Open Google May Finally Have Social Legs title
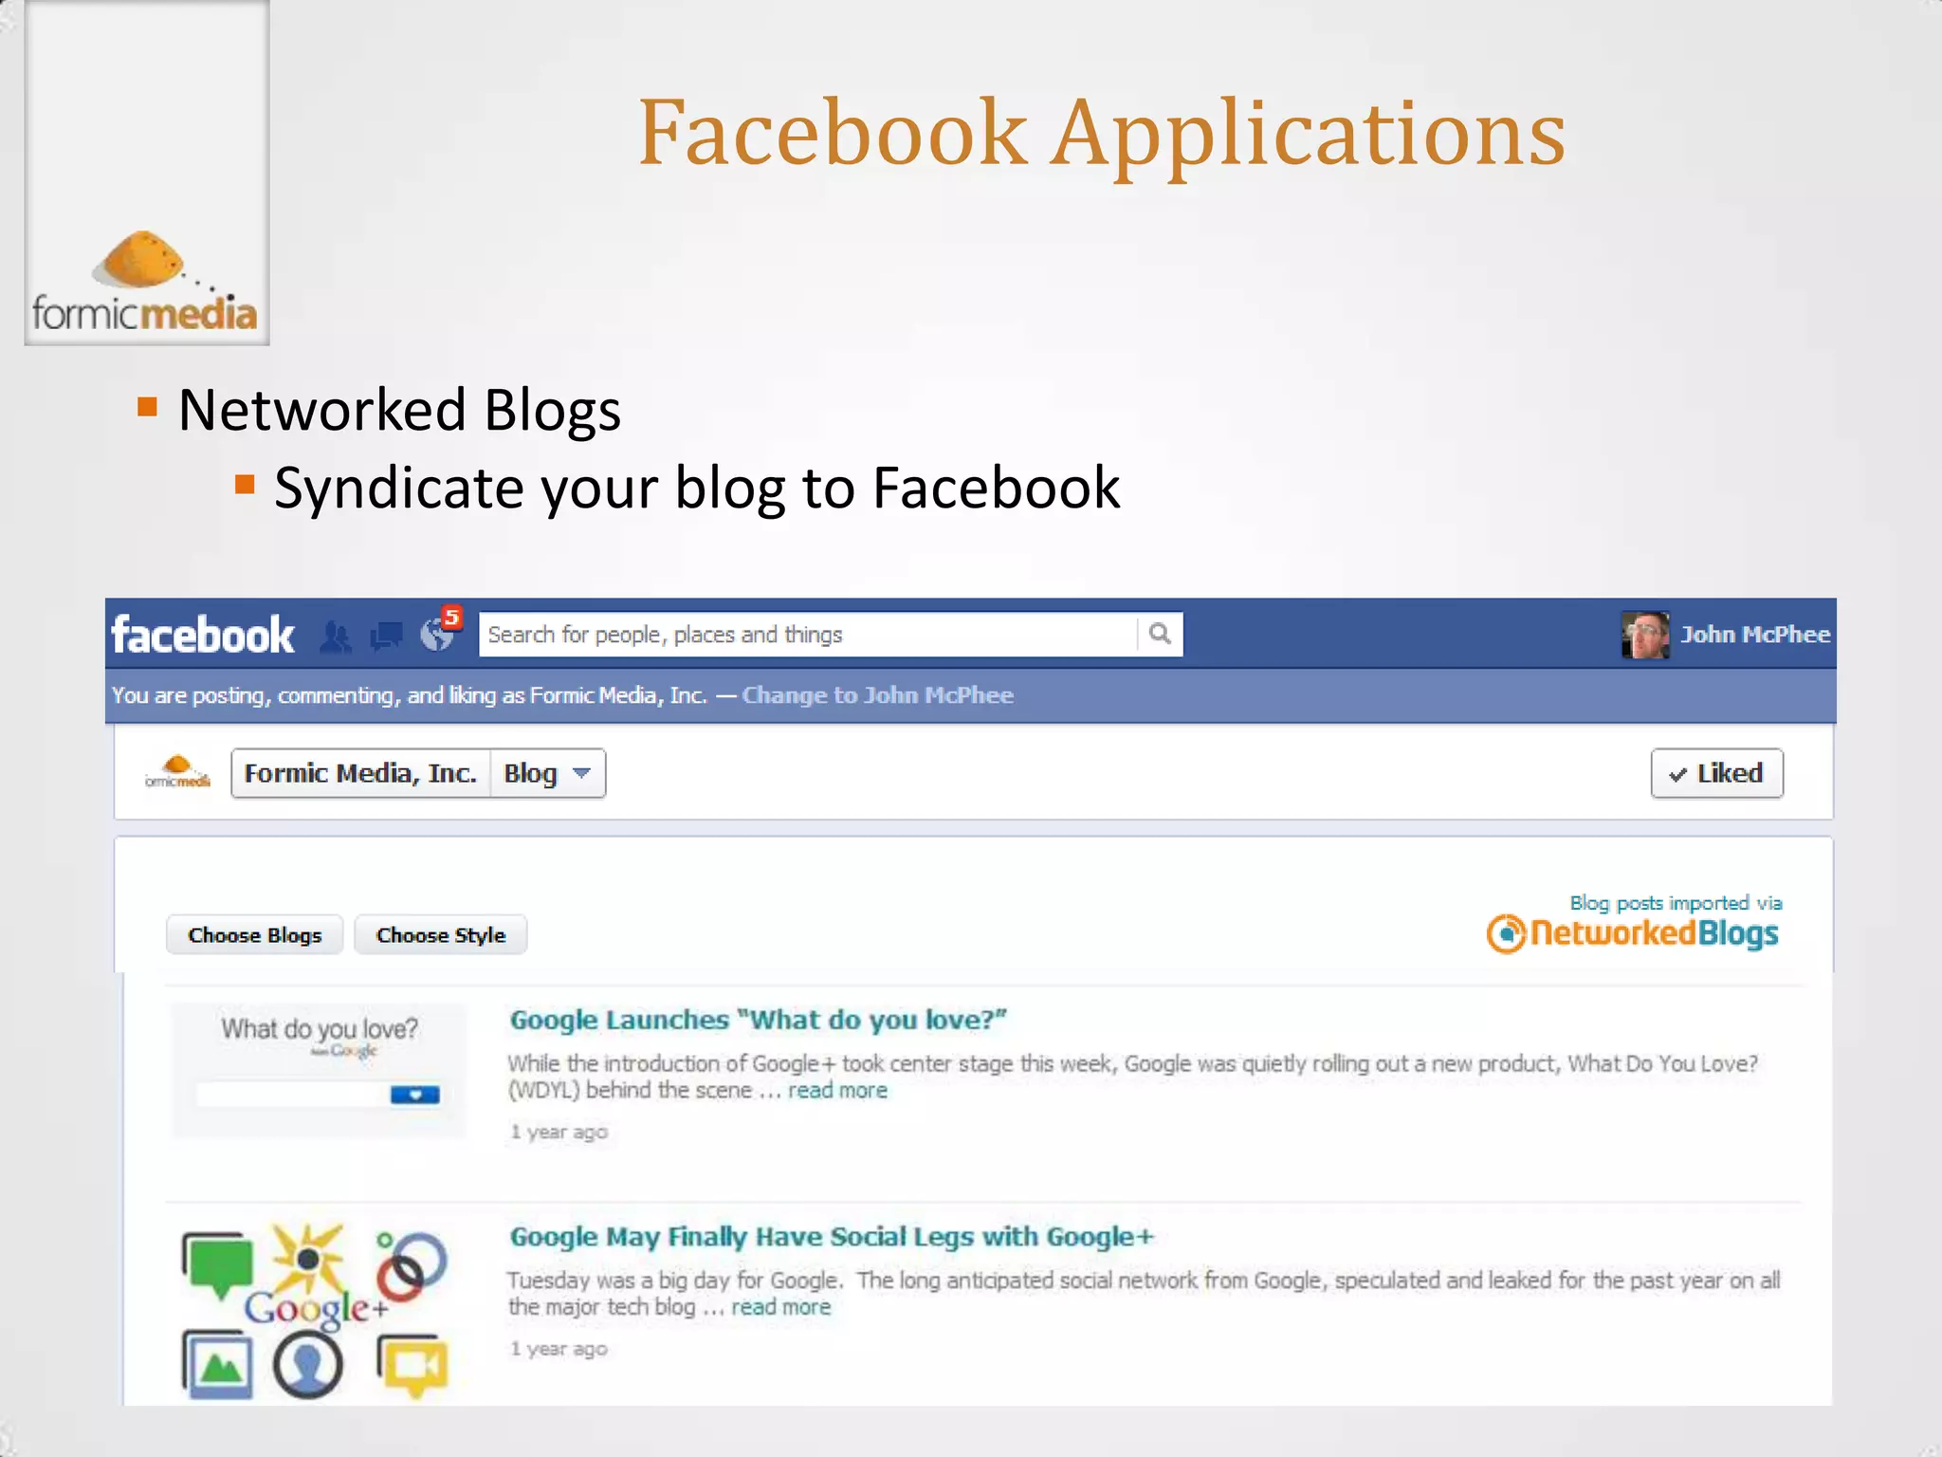 [x=832, y=1237]
